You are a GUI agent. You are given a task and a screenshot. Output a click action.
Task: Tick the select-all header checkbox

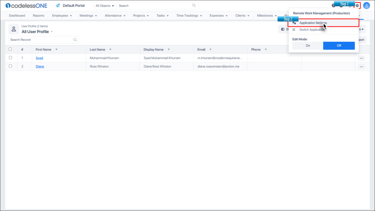click(x=10, y=49)
